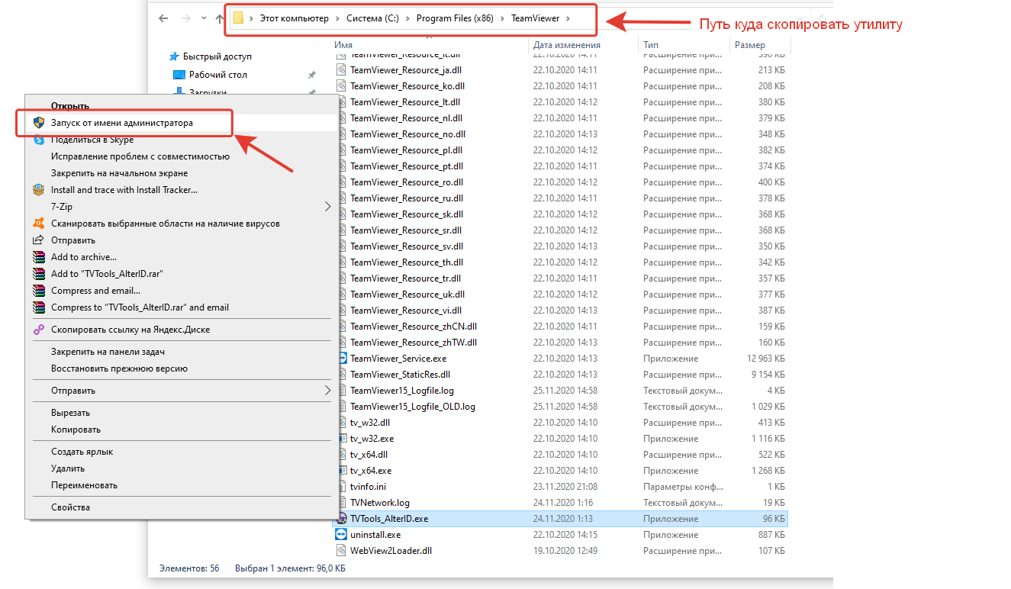The width and height of the screenshot is (1011, 589).
Task: Expand dropdown after TeamViewer in address path
Action: 569,18
